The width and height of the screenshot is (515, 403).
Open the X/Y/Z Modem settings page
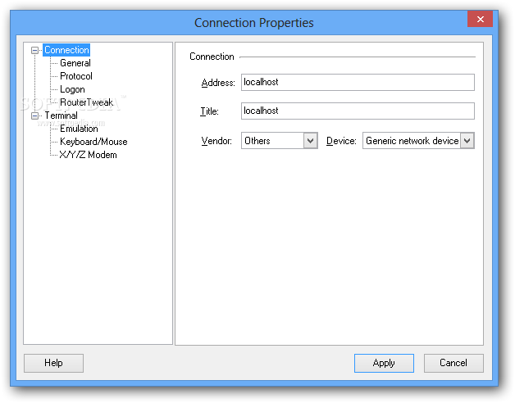tap(88, 155)
